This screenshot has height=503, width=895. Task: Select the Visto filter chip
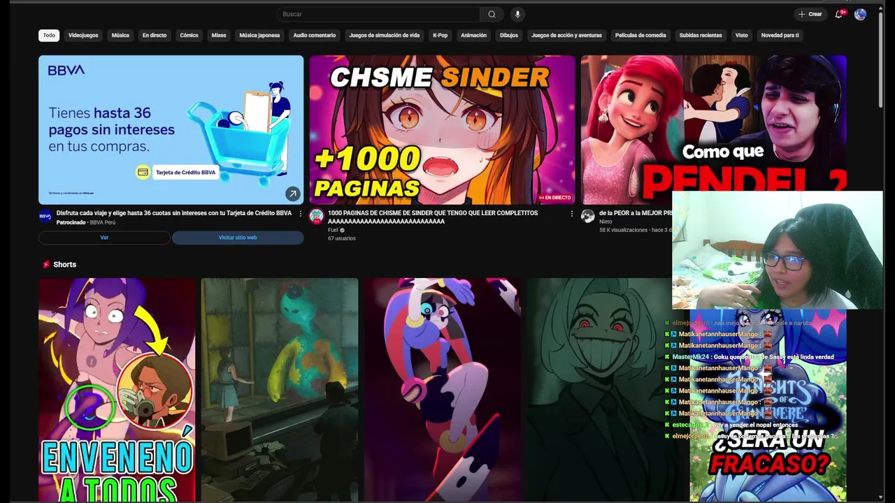coord(741,35)
